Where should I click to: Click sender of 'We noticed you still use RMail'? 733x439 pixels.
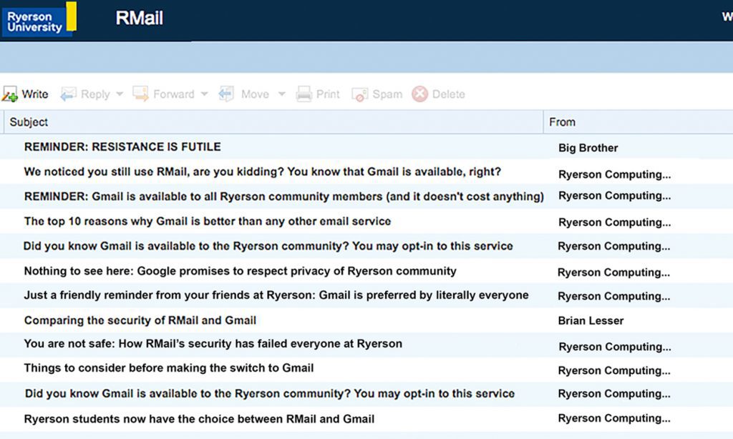[x=615, y=174]
